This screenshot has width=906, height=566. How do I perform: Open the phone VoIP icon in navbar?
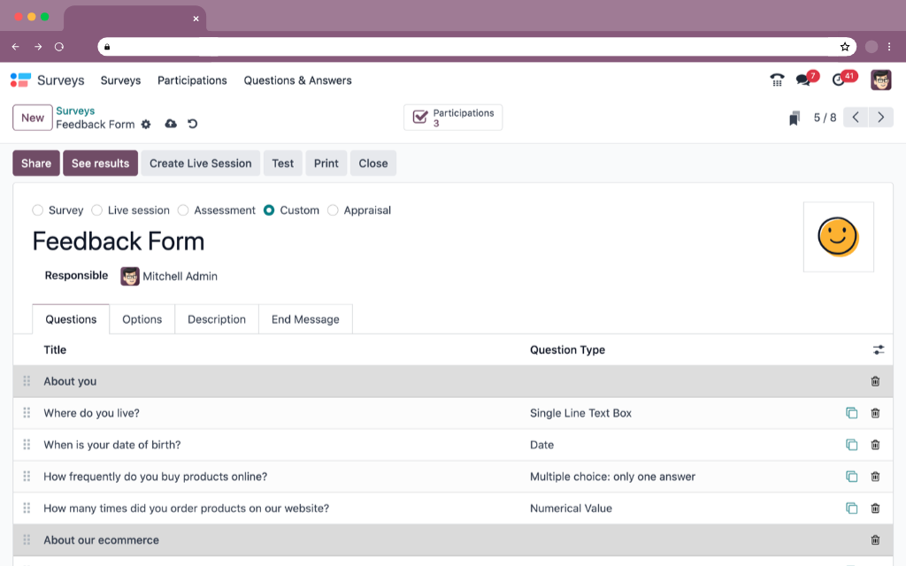[x=777, y=80]
